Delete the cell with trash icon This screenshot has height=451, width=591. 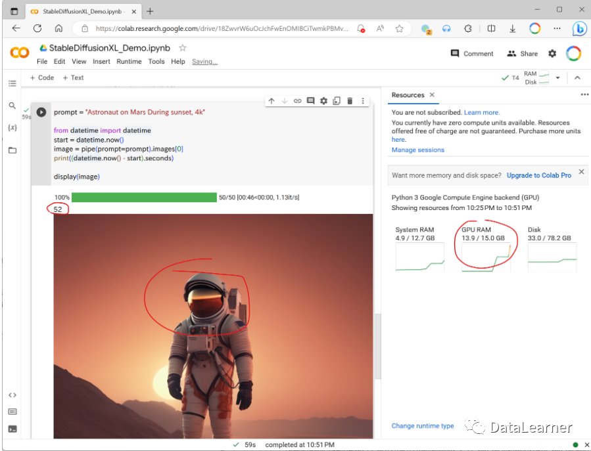click(x=350, y=101)
